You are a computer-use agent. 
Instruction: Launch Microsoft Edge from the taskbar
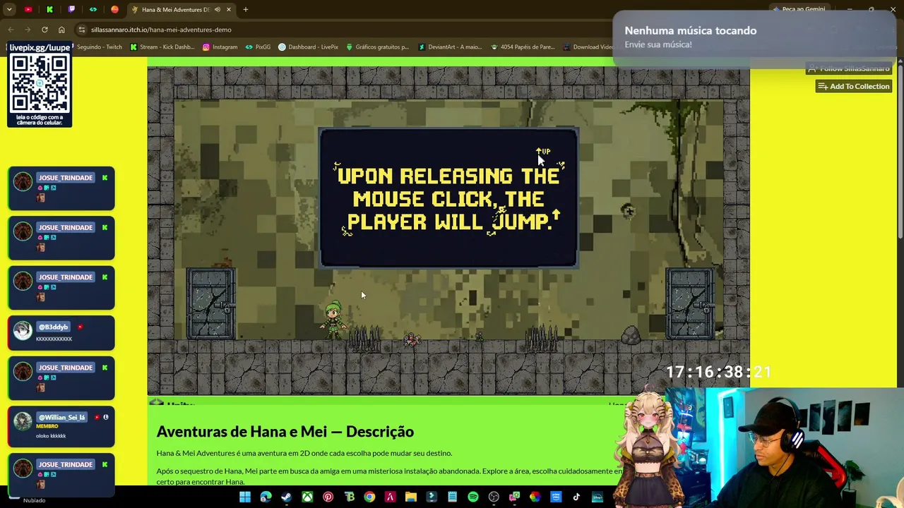266,497
